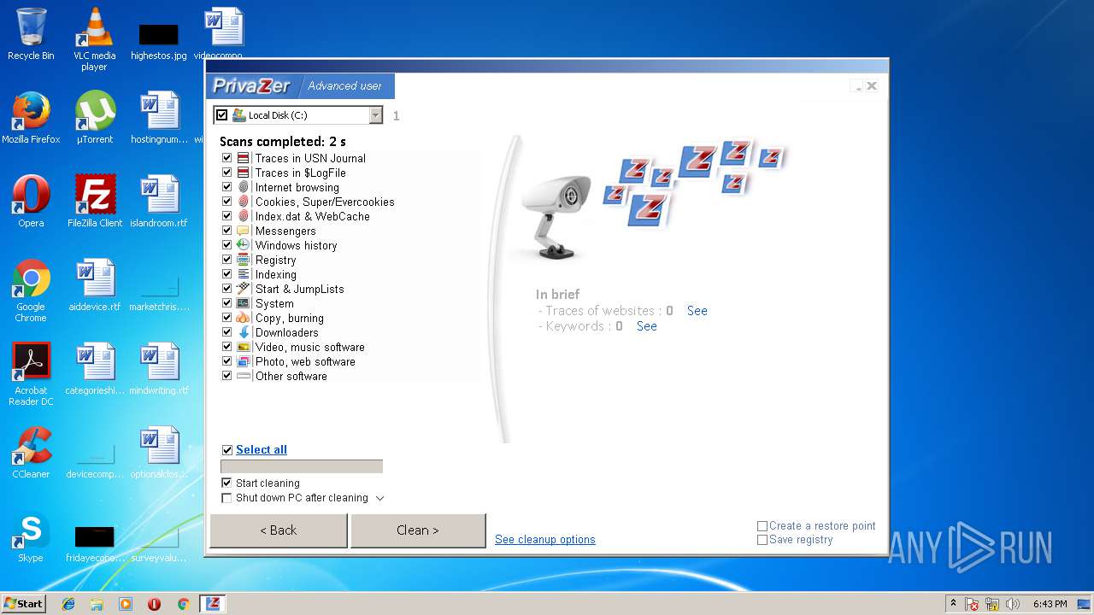Open highestos.jpg desktop file

[x=159, y=39]
